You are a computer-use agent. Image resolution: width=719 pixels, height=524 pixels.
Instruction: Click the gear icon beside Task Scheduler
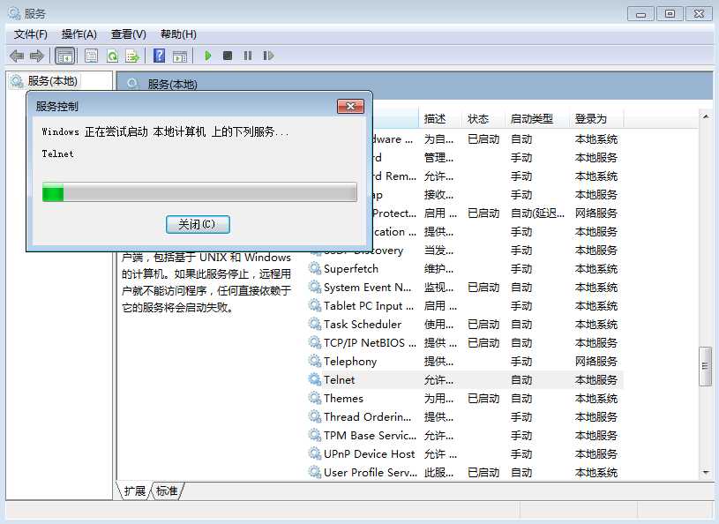(315, 324)
